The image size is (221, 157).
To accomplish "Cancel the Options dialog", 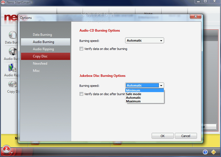I will click(186, 136).
